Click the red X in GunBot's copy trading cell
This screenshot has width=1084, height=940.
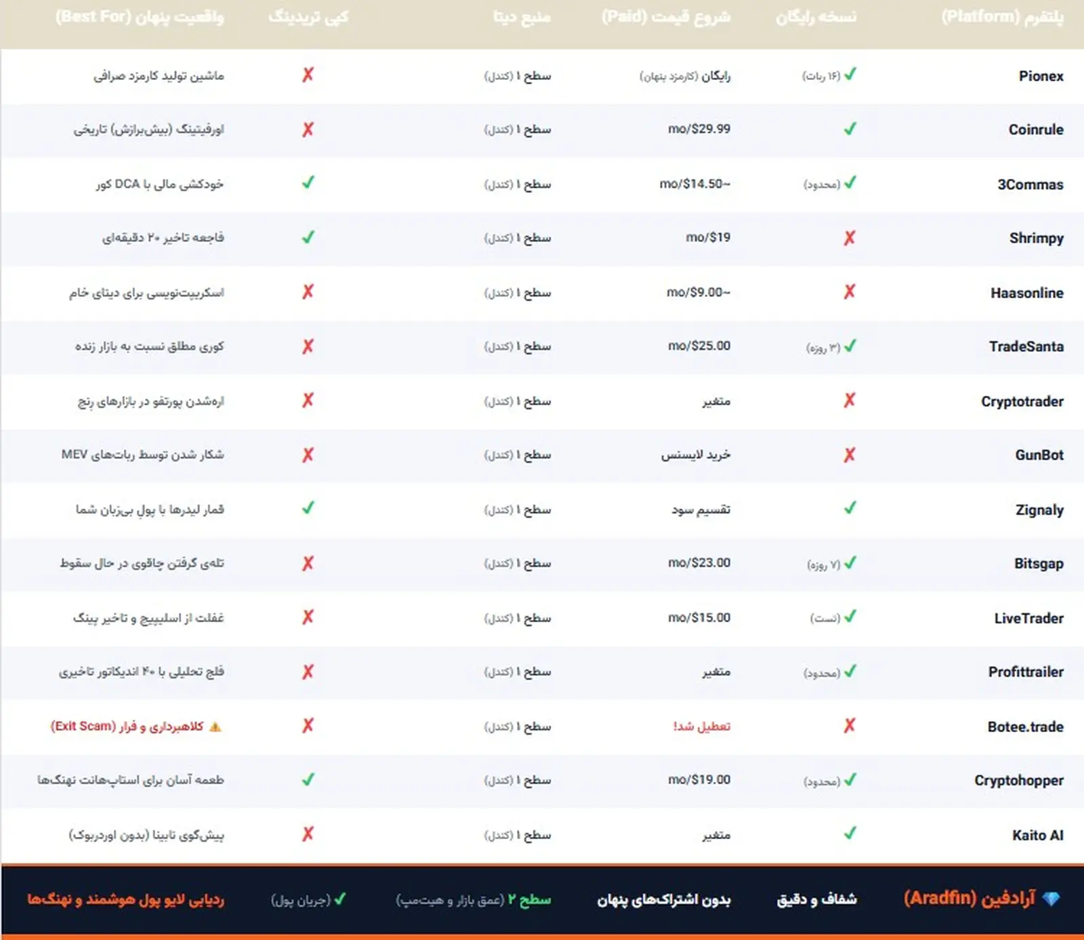pyautogui.click(x=308, y=455)
